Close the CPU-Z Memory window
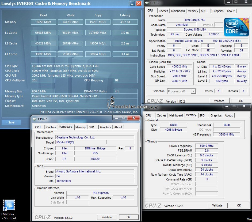This screenshot has width=252, height=222. click(x=244, y=106)
